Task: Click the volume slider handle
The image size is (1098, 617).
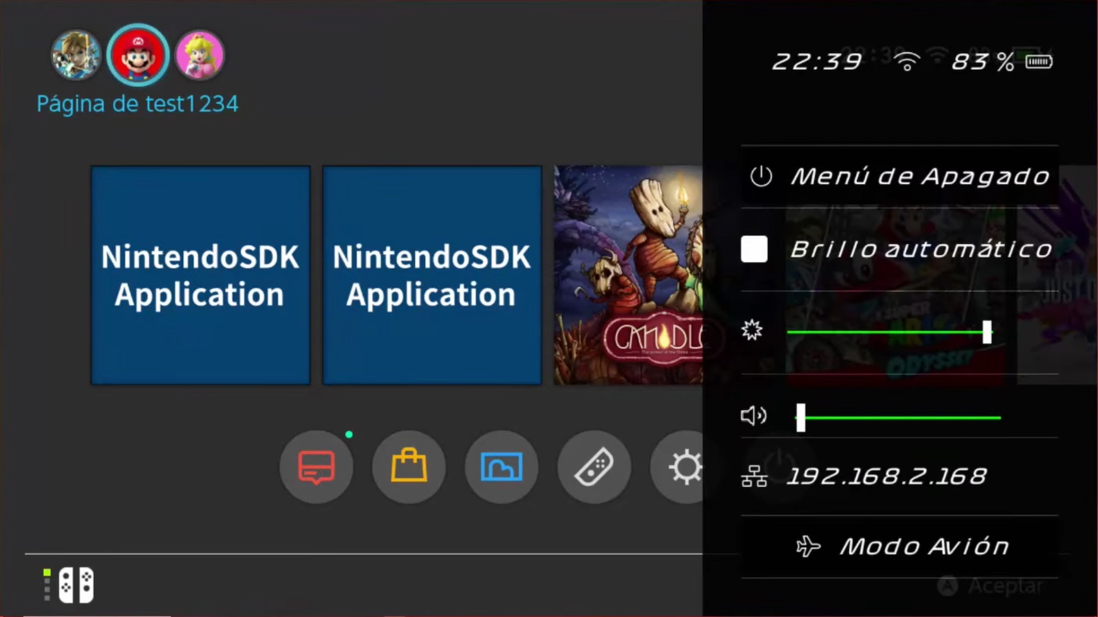Action: 801,418
